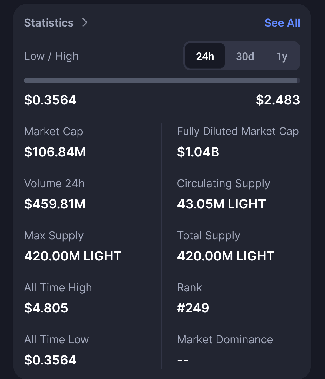Click the Volume 24h value $459.81M

click(x=55, y=204)
